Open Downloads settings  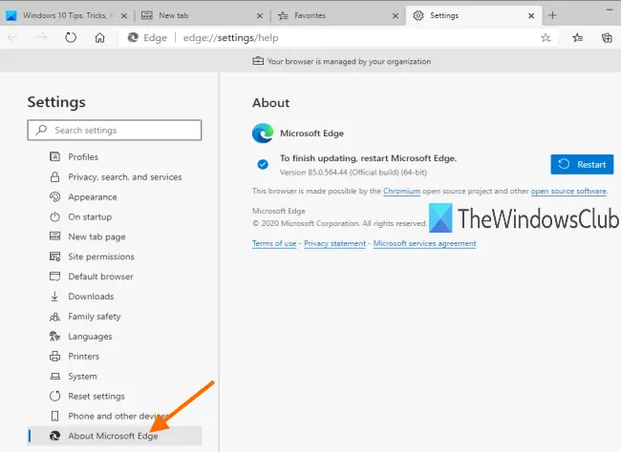click(115, 297)
